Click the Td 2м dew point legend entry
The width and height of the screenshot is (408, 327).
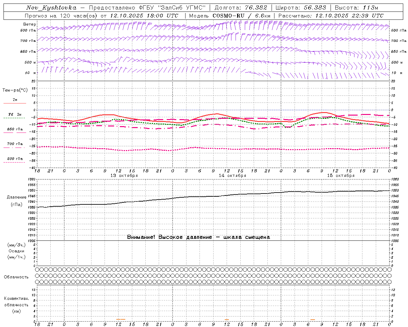(x=15, y=116)
